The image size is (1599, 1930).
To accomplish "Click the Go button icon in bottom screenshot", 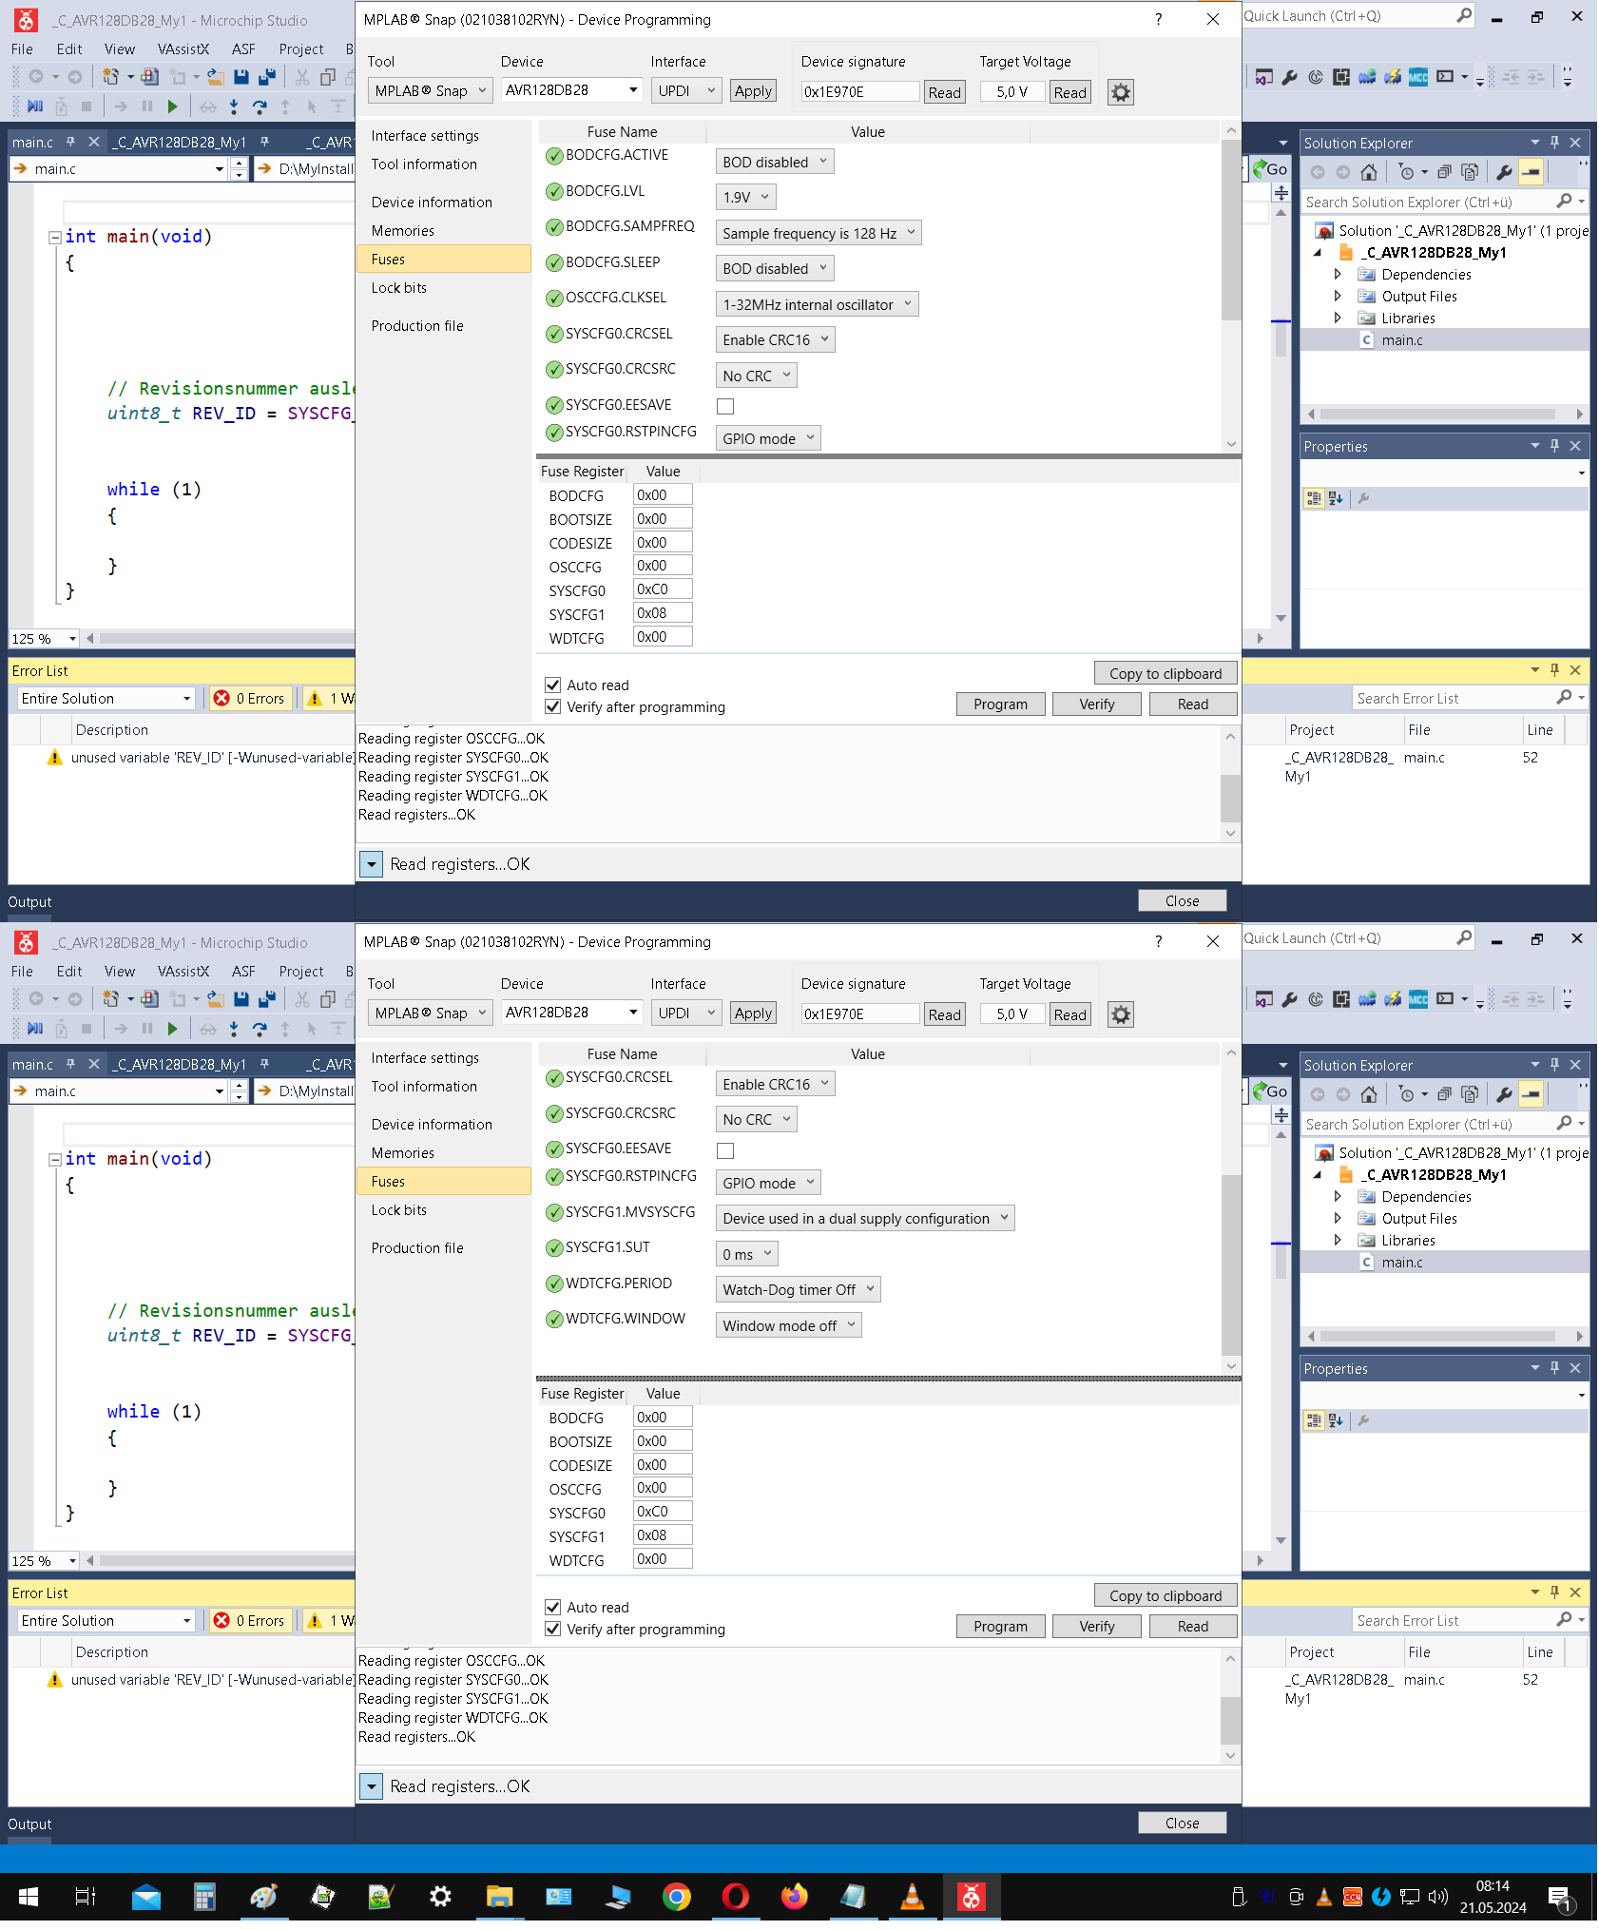I will [1270, 1091].
